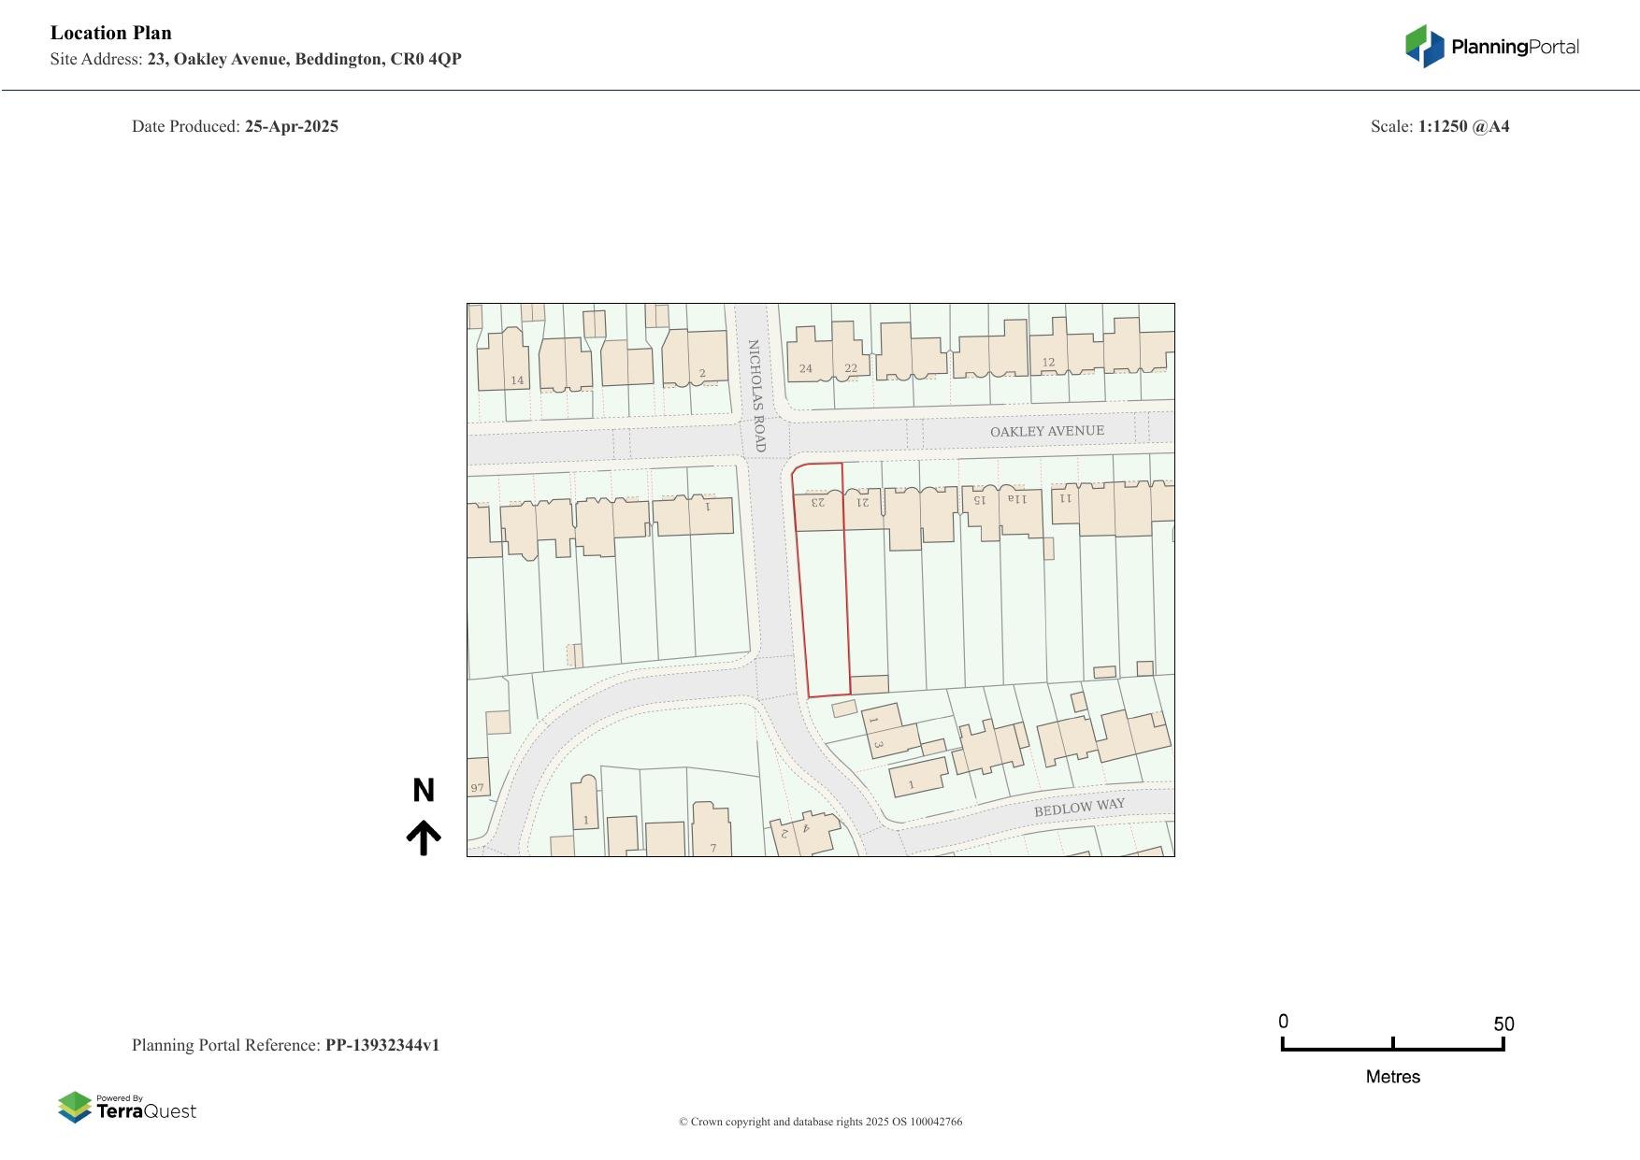Click the scale bar line

tap(1392, 1048)
